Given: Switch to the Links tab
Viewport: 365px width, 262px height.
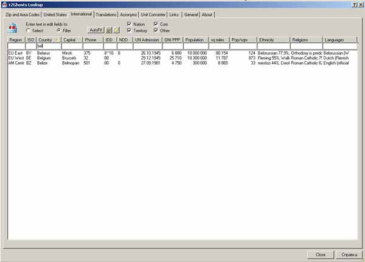Looking at the screenshot, I should (x=174, y=15).
